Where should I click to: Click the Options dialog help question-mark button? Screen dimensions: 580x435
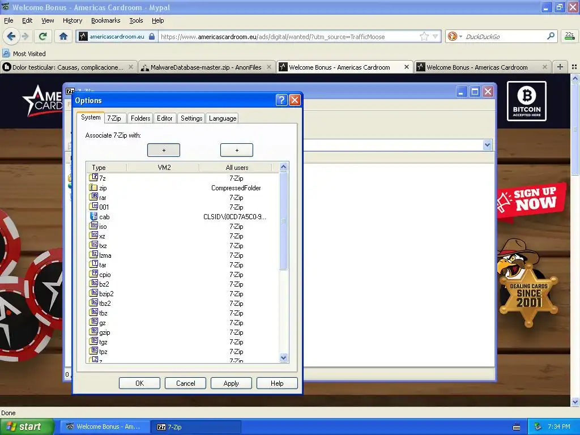[282, 100]
